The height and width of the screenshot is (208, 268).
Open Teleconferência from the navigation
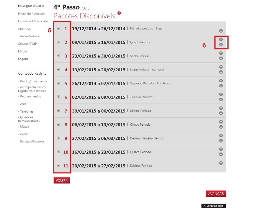click(29, 36)
